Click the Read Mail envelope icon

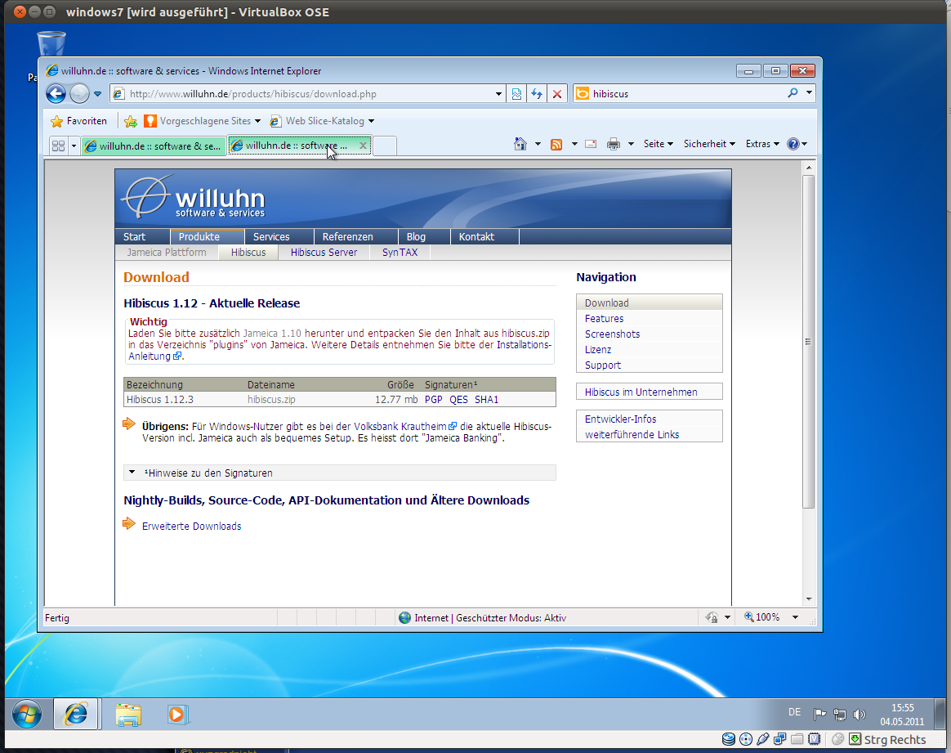point(590,144)
